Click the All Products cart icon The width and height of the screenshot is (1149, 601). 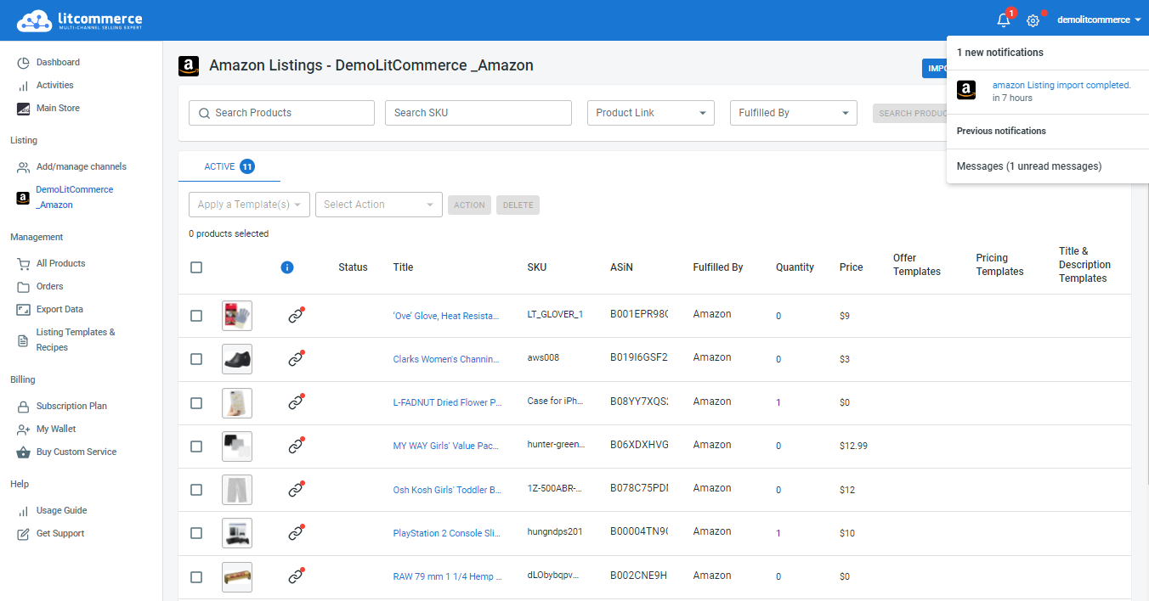tap(24, 264)
